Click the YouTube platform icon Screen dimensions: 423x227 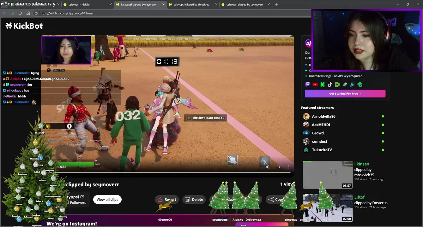click(315, 84)
